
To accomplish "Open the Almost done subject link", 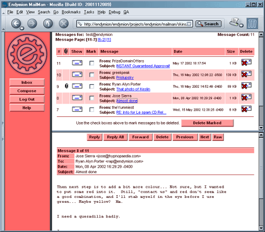I will 127,101.
